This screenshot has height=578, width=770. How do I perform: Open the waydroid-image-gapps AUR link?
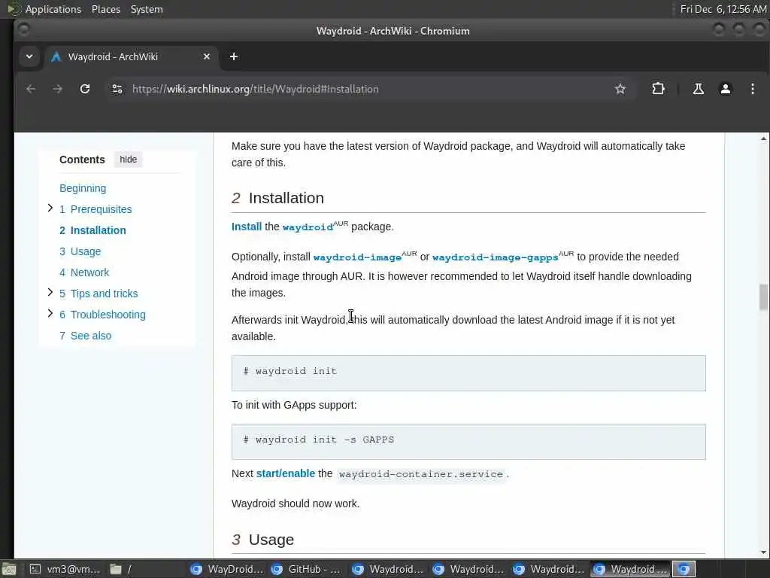[x=495, y=257]
